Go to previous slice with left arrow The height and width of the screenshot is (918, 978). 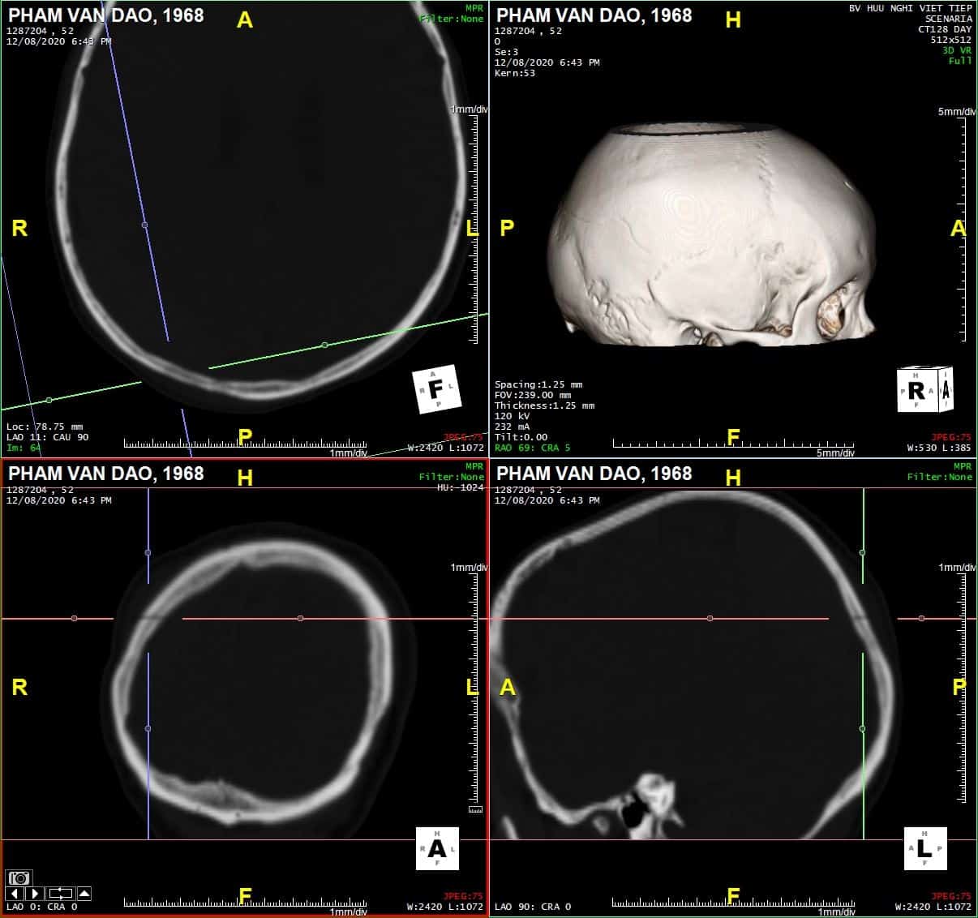[15, 894]
